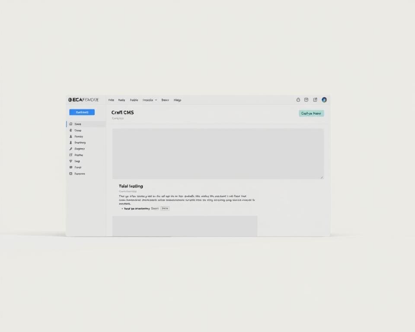Open the Groups section via its sidebar icon
The height and width of the screenshot is (332, 415).
coord(70,130)
